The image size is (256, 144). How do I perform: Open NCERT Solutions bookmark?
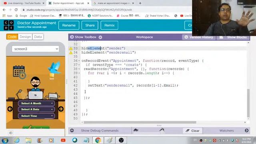100,16
